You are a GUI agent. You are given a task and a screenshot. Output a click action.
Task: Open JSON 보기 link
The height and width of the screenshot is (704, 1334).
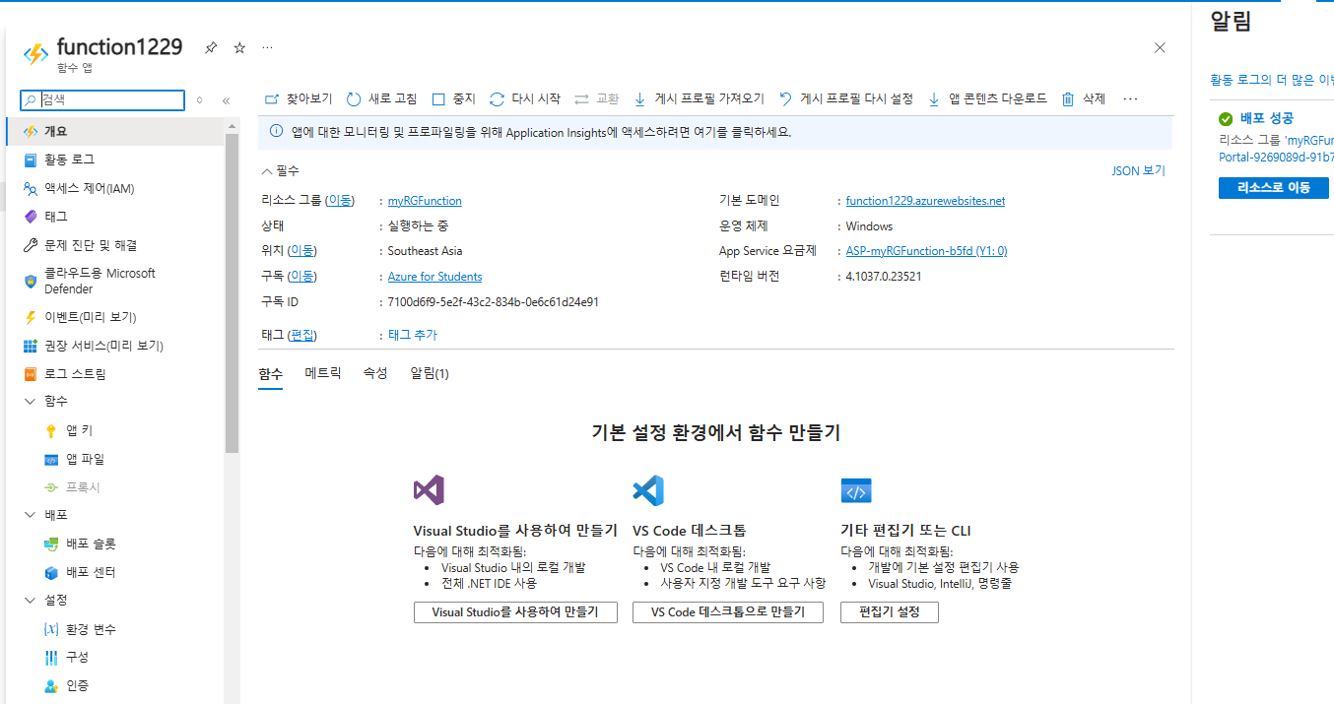point(1138,170)
